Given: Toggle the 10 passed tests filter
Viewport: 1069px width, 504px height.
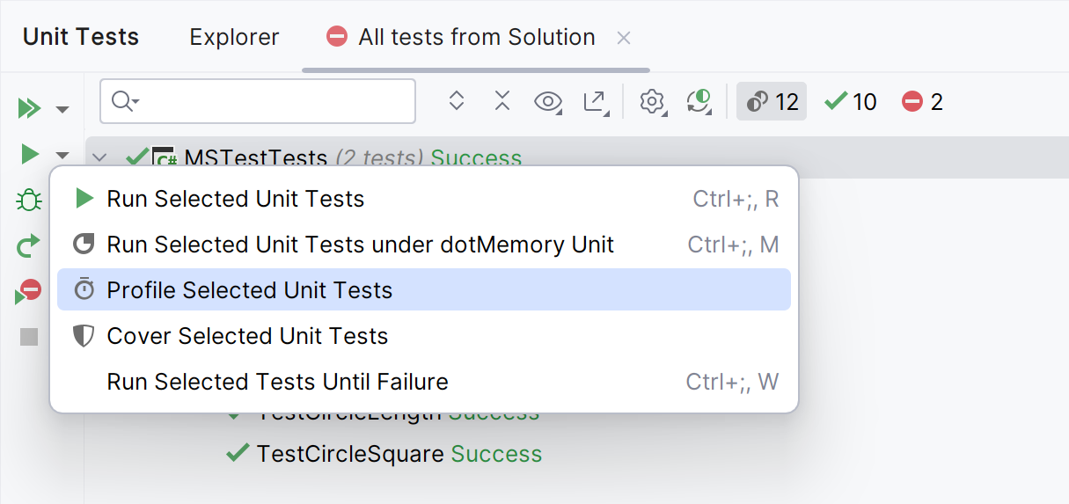Looking at the screenshot, I should pos(851,102).
